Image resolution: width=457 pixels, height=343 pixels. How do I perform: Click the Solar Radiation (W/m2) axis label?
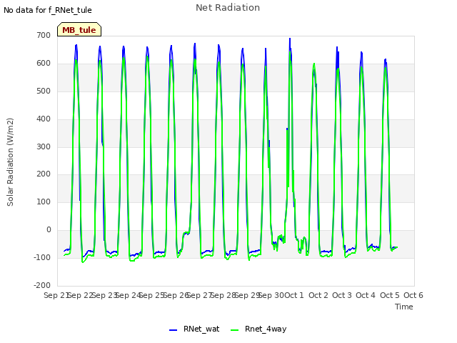tap(10, 162)
